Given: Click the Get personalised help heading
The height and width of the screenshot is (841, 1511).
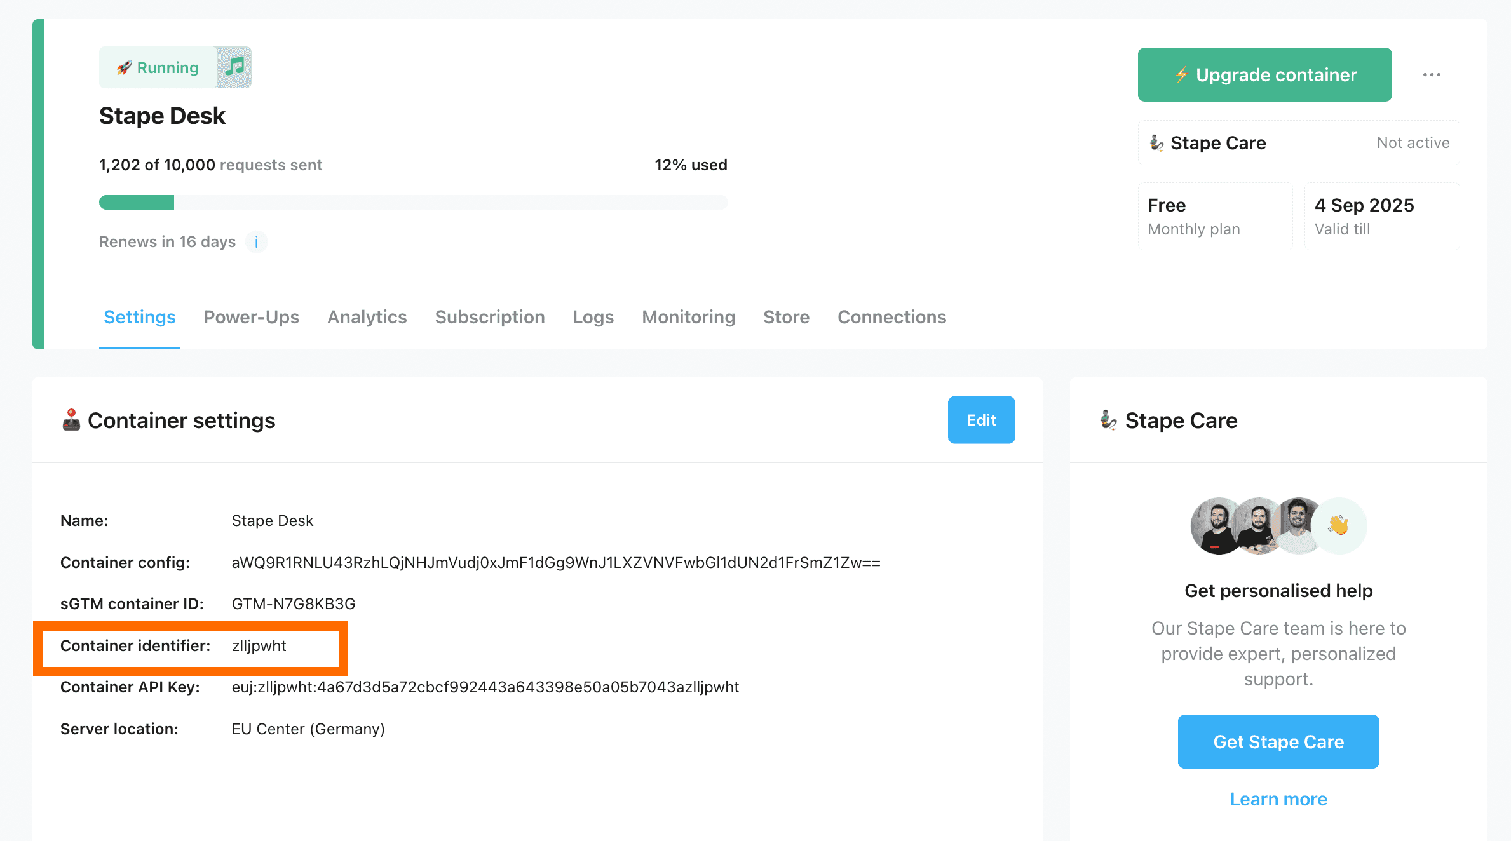Looking at the screenshot, I should point(1278,591).
